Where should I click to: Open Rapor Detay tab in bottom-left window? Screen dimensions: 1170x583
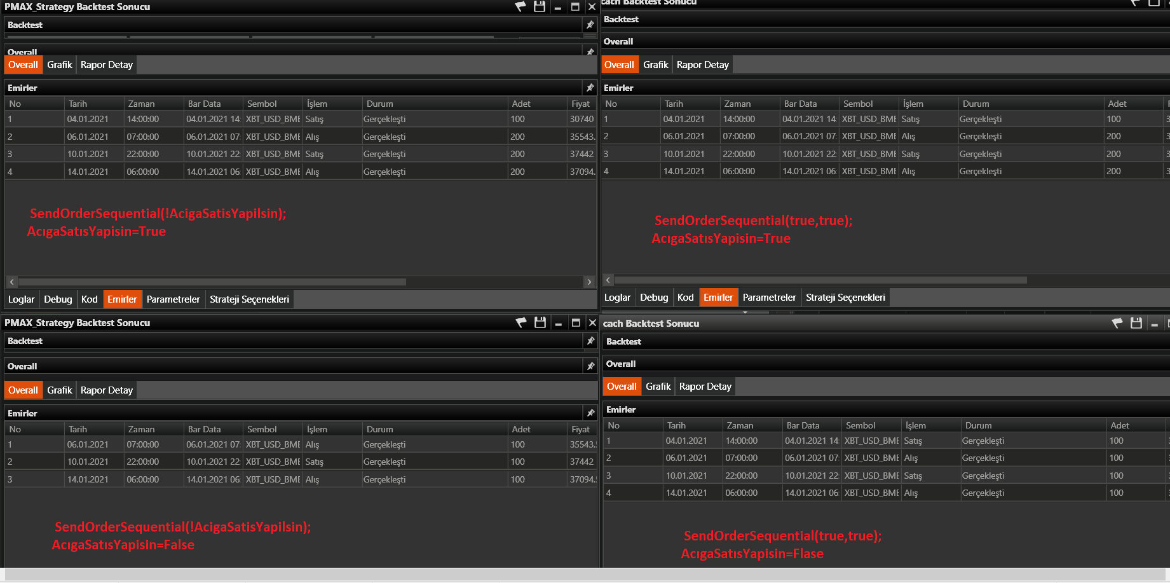[x=107, y=390]
